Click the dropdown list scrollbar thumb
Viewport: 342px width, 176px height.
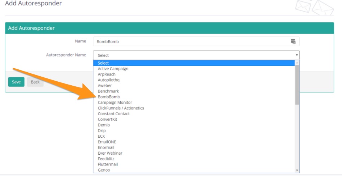[x=297, y=85]
